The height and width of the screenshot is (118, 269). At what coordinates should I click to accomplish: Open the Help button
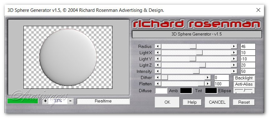pyautogui.click(x=192, y=102)
